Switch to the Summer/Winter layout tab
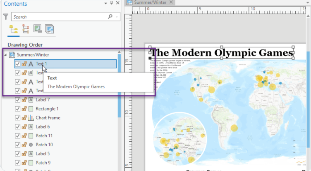Image resolution: width=311 pixels, height=171 pixels. [151, 2]
